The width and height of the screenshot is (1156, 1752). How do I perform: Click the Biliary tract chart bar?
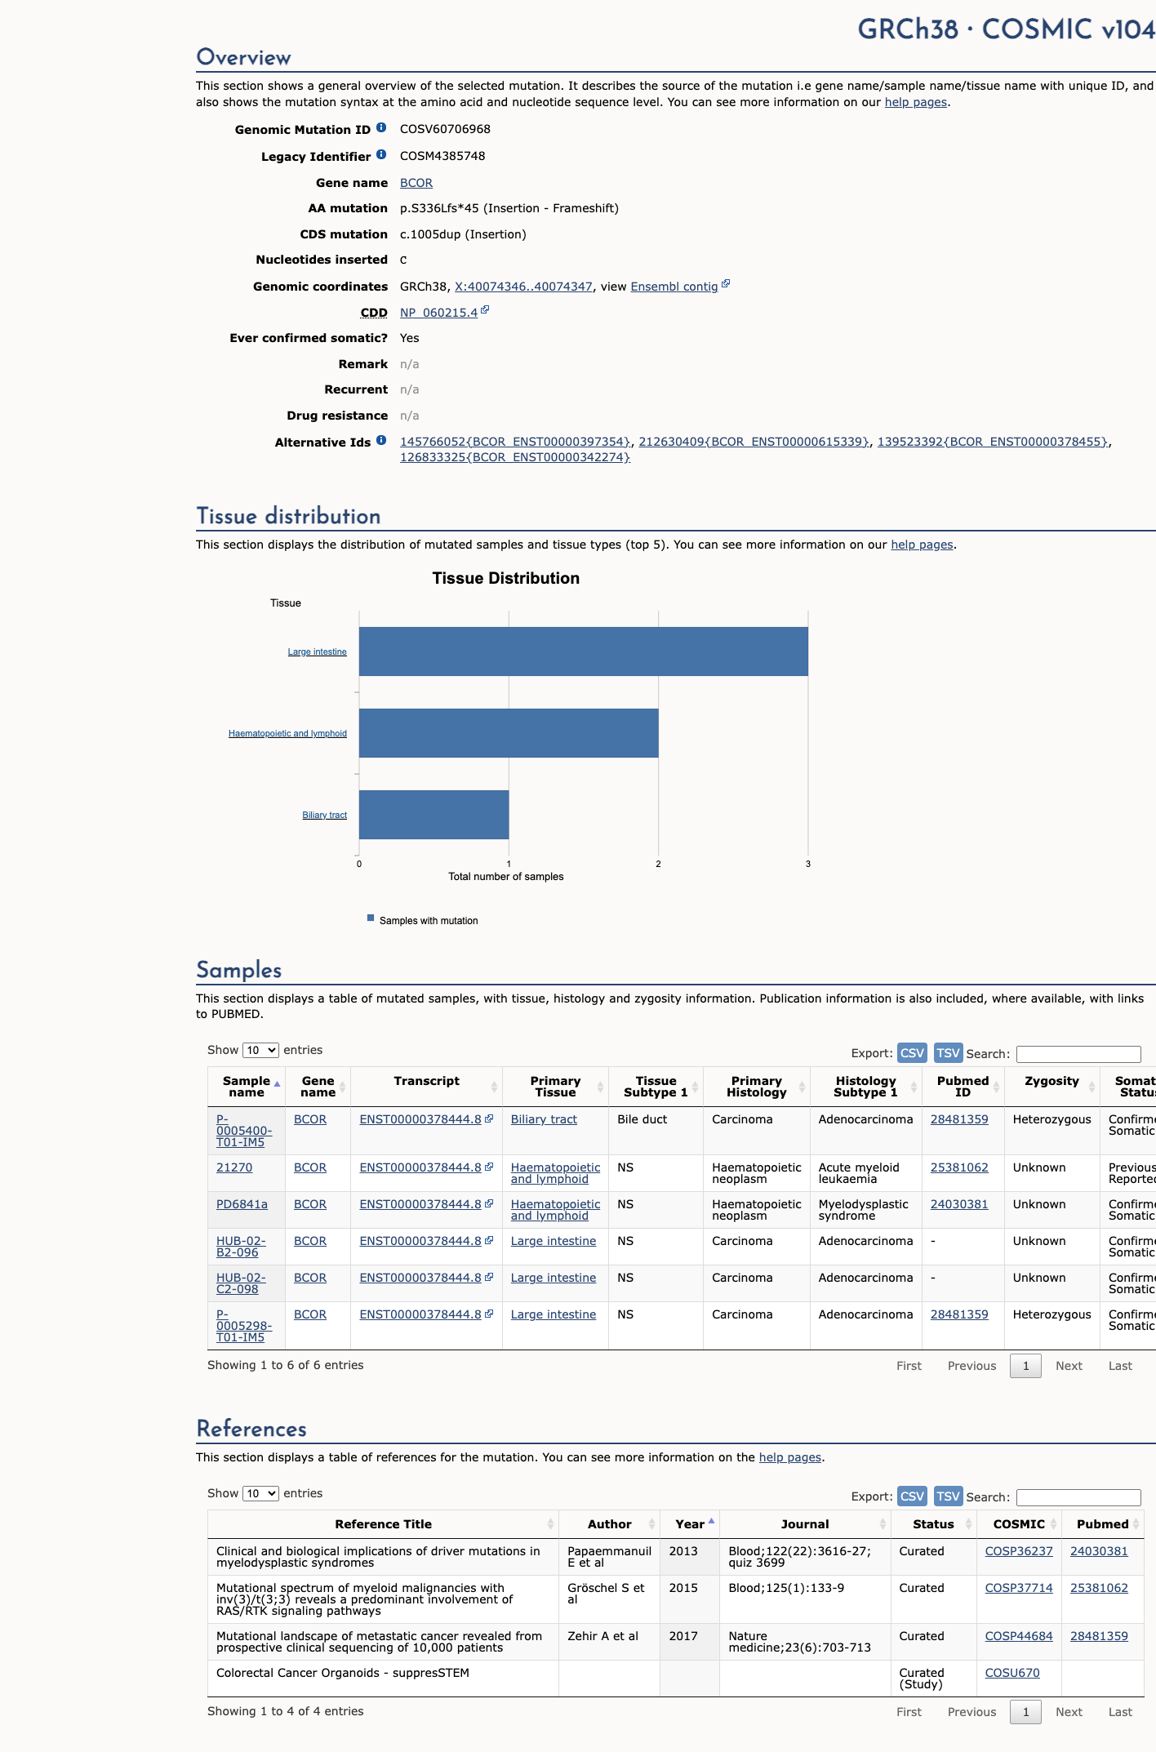click(434, 815)
